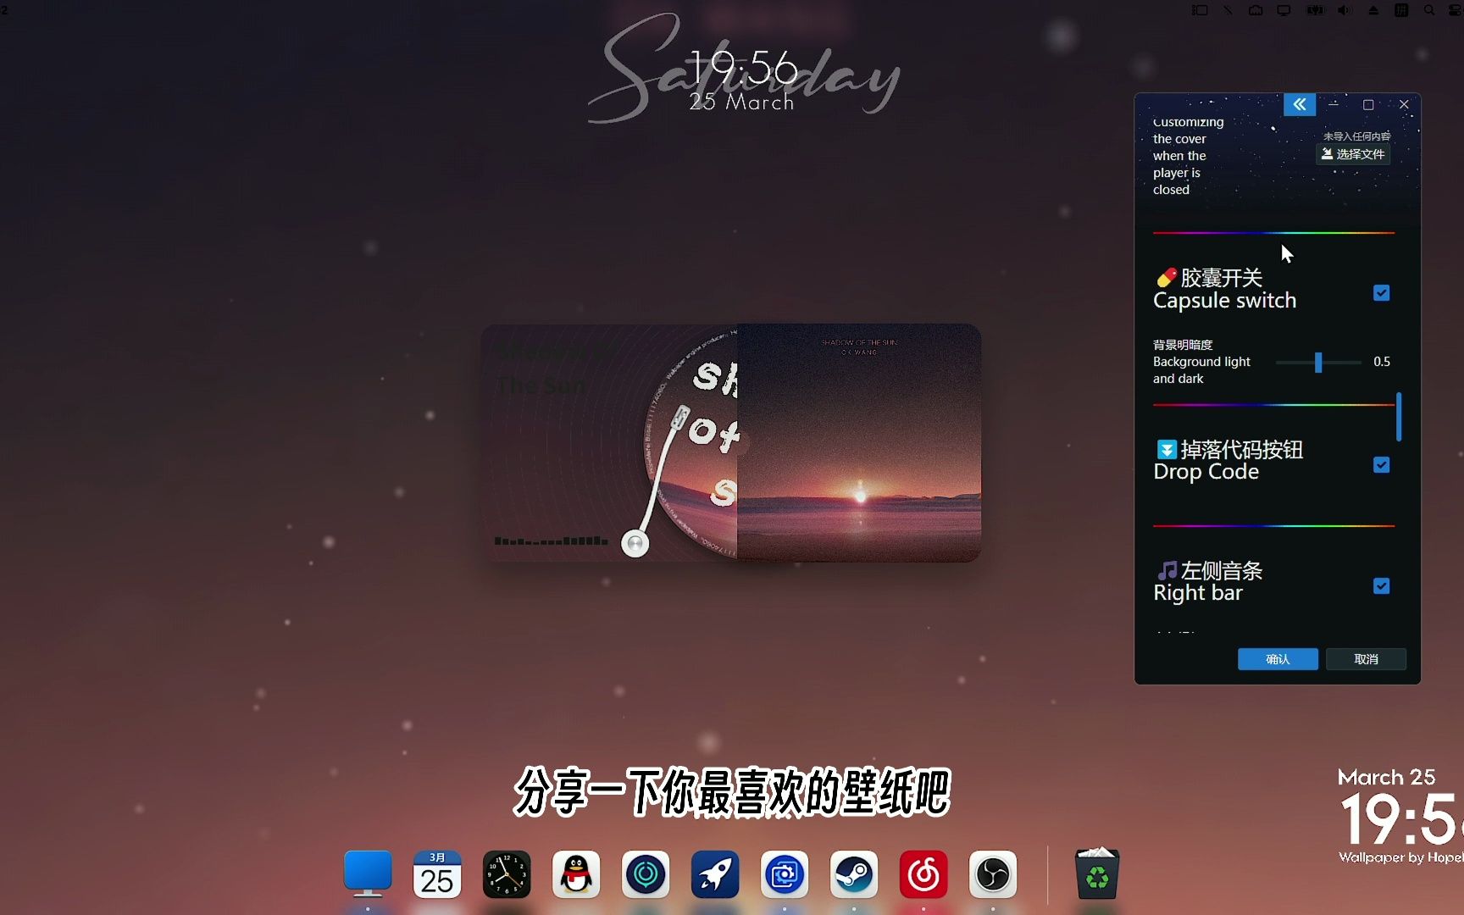
Task: Click the 'Drop Code' label
Action: point(1206,472)
